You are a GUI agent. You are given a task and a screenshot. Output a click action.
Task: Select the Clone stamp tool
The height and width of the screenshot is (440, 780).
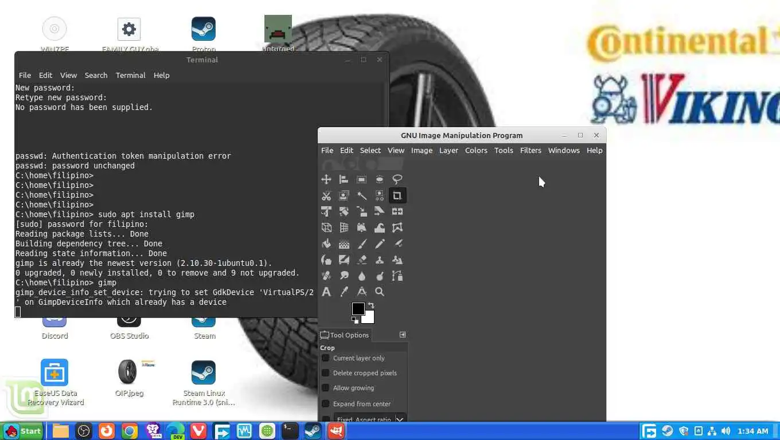coord(380,260)
